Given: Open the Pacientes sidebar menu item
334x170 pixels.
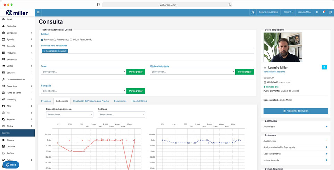Looking at the screenshot, I should [x=11, y=26].
